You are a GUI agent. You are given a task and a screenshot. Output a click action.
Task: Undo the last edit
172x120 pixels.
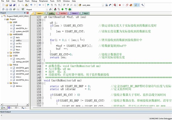(x=31, y=5)
